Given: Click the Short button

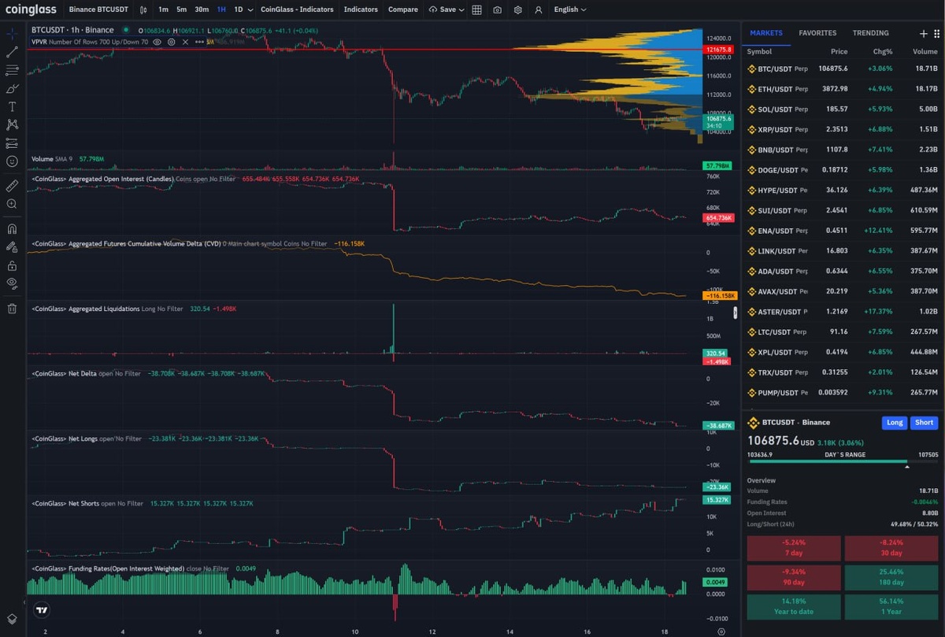Looking at the screenshot, I should [x=925, y=422].
